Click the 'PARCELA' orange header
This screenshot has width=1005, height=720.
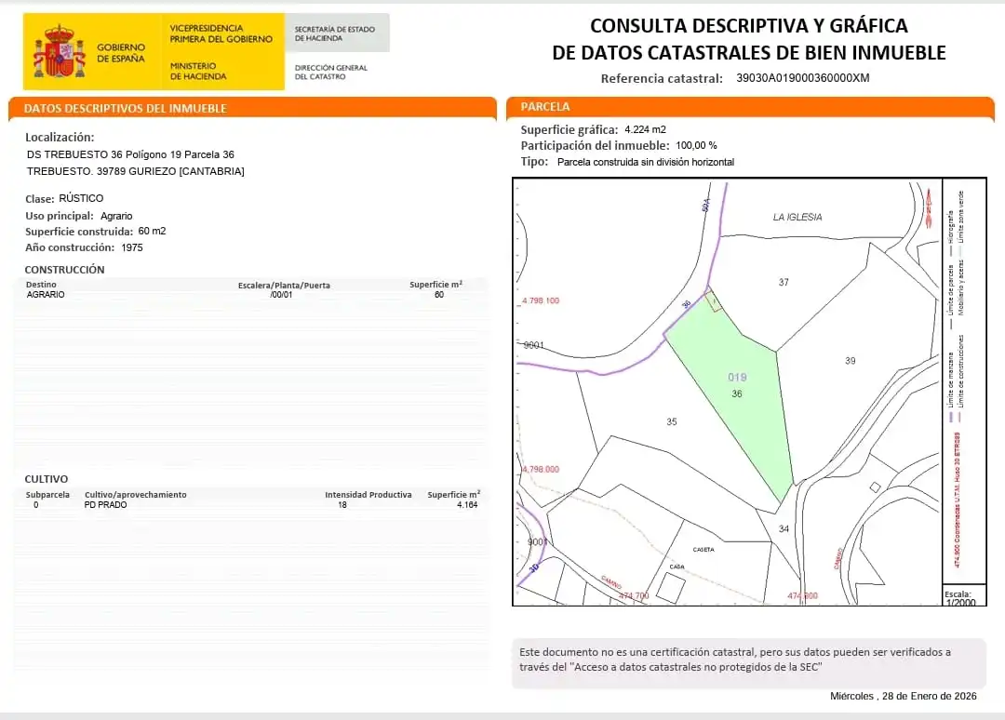(544, 107)
